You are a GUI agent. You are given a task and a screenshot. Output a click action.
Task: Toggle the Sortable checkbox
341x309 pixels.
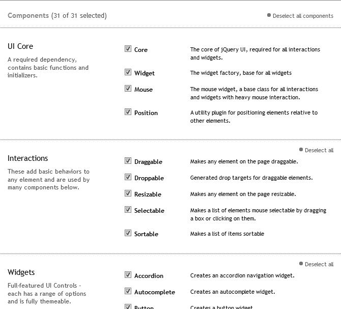coord(128,233)
